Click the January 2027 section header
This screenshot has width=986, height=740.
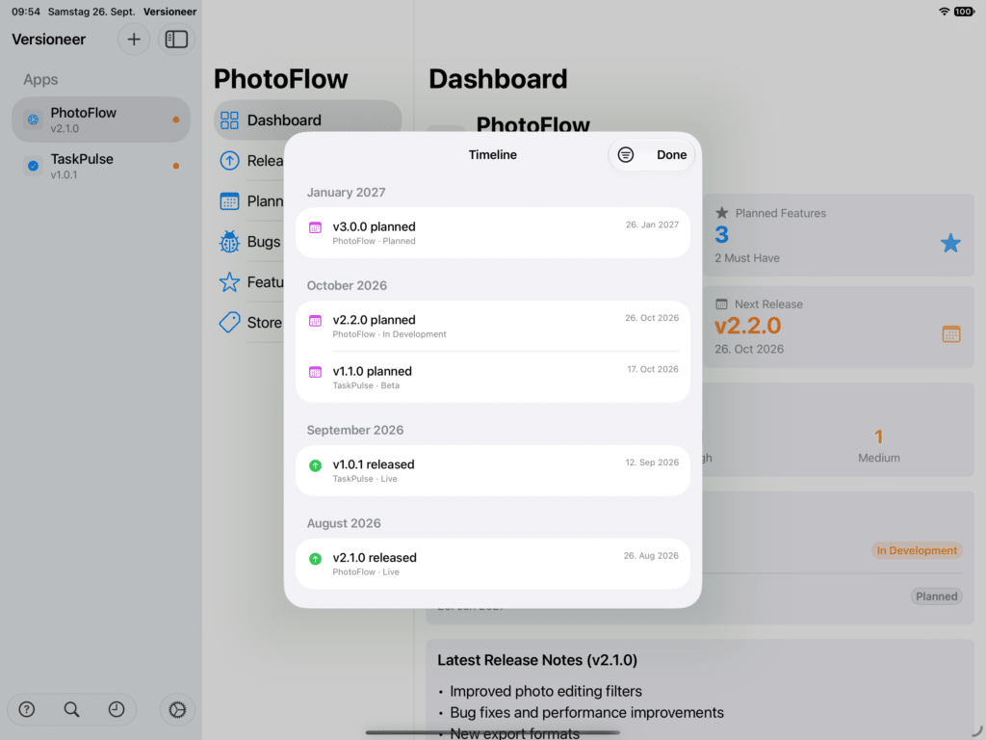pos(346,193)
